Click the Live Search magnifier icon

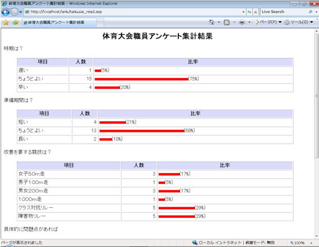pos(311,12)
